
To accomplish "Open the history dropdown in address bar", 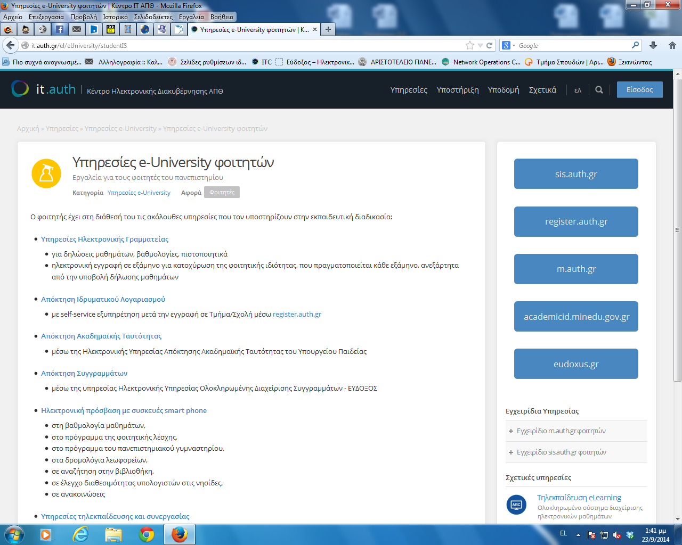I will (480, 45).
